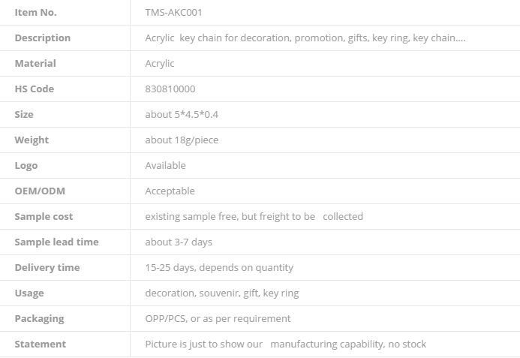Click the OPP/PCS packaging value
The image size is (520, 358).
[218, 319]
